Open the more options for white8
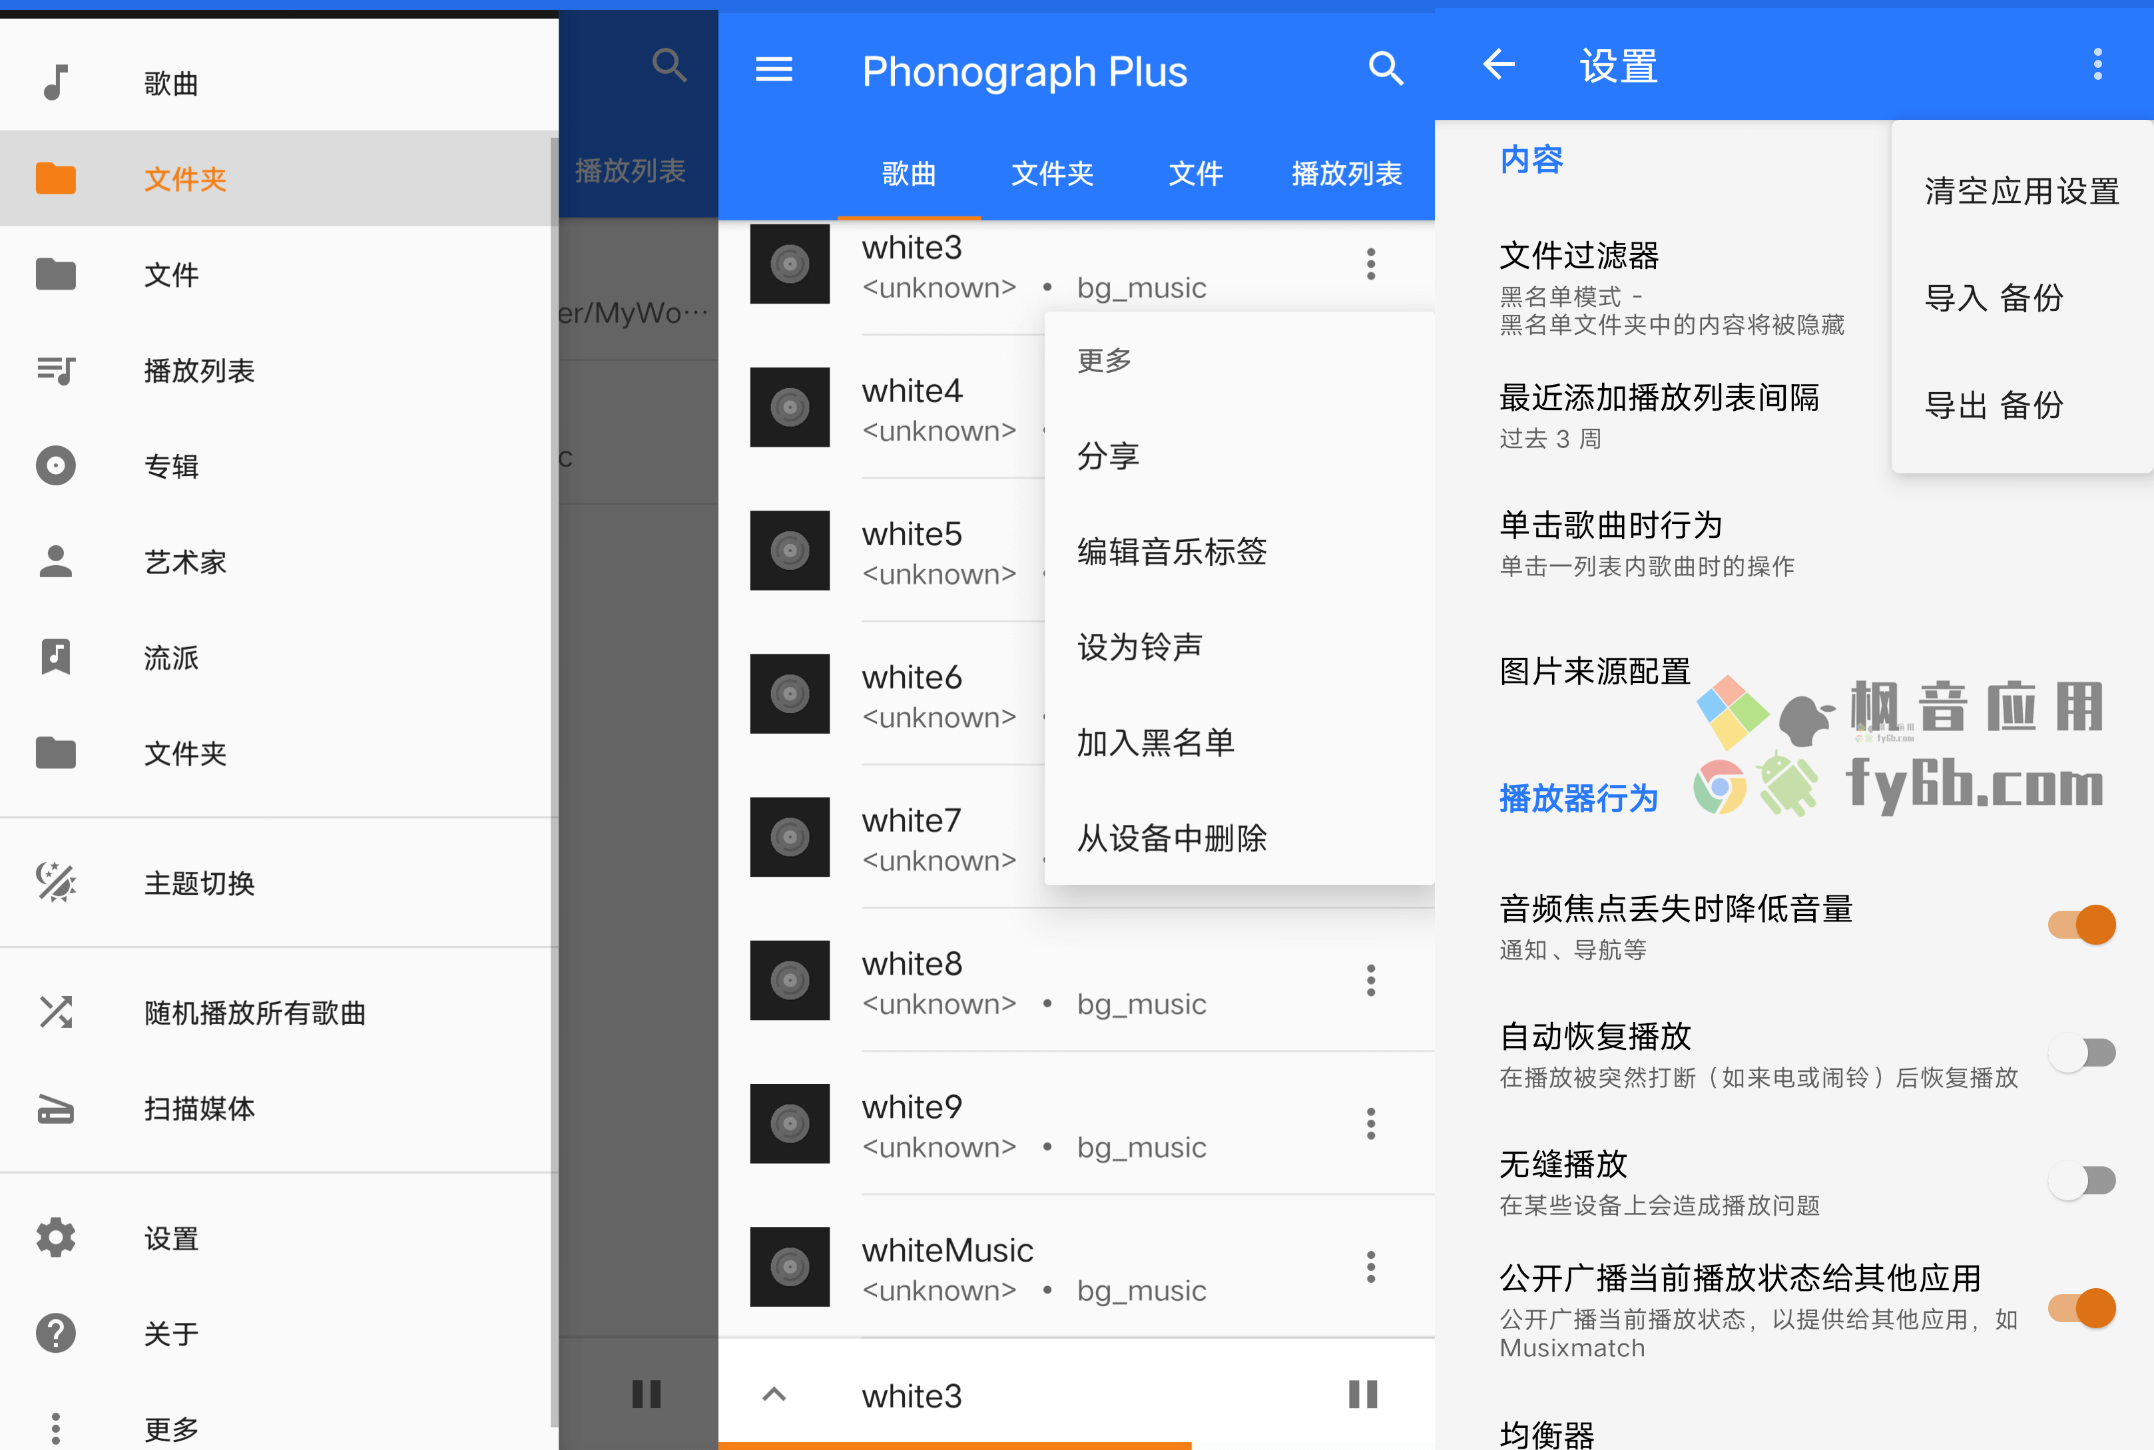Image resolution: width=2154 pixels, height=1450 pixels. tap(1371, 980)
